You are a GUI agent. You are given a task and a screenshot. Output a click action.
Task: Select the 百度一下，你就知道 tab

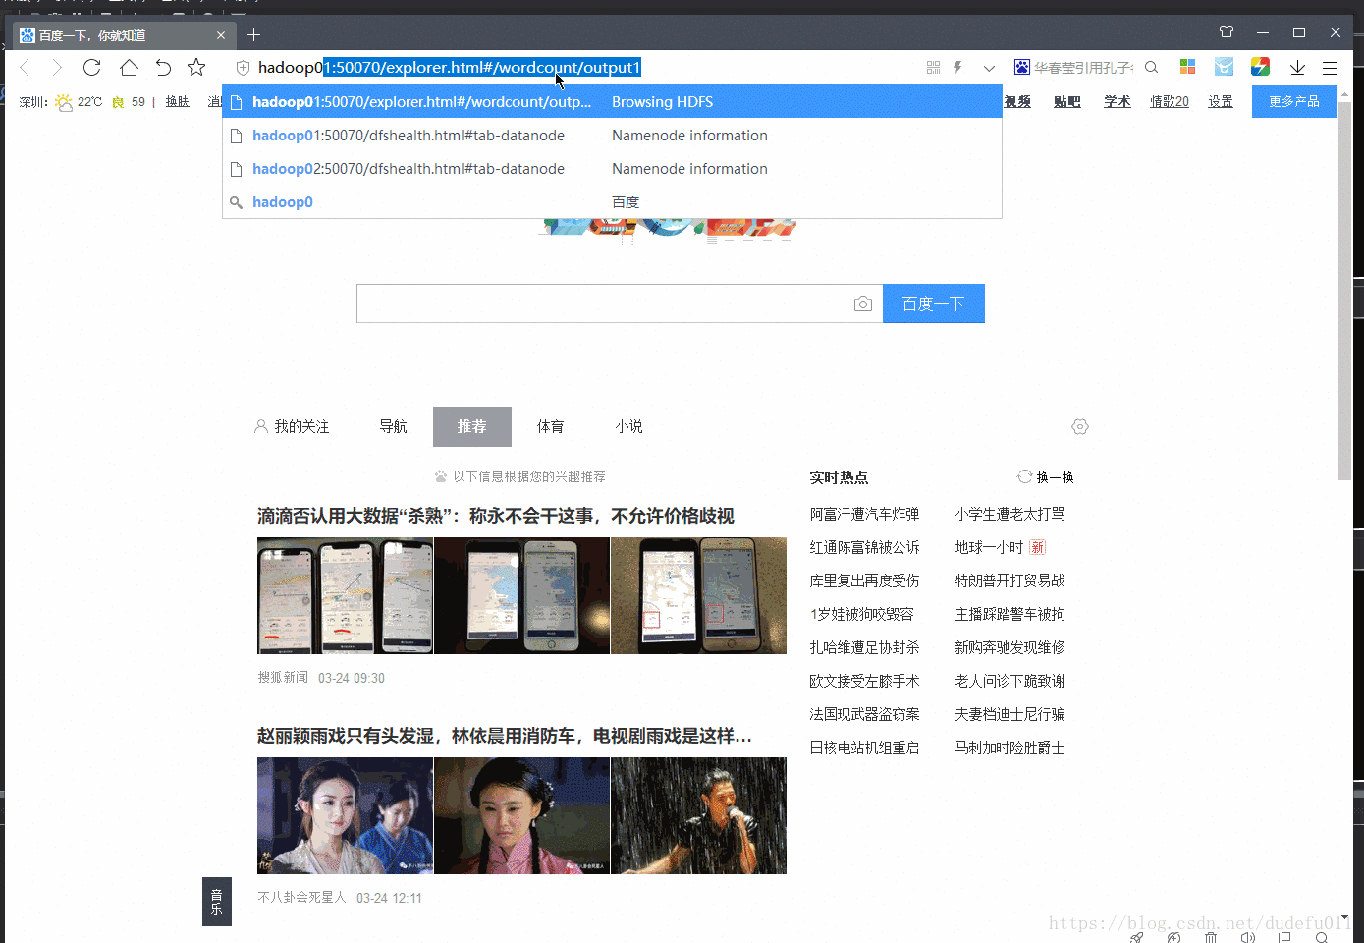pyautogui.click(x=124, y=35)
